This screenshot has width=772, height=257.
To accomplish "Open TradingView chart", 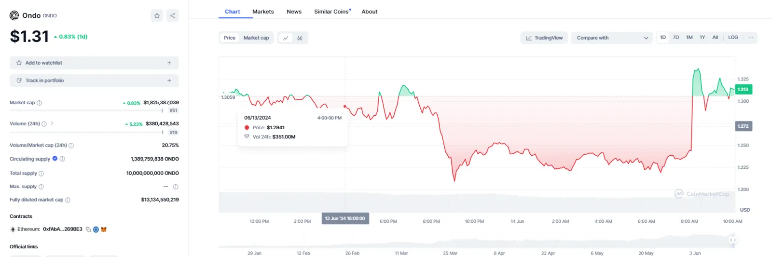I will pos(544,38).
